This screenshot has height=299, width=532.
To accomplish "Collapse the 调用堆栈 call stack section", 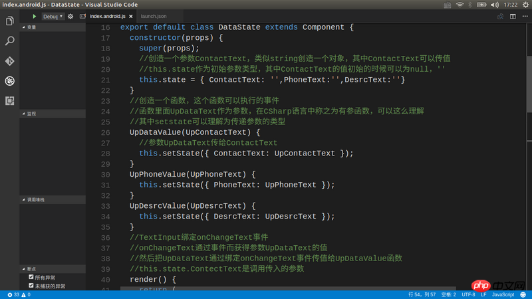I will (x=53, y=200).
